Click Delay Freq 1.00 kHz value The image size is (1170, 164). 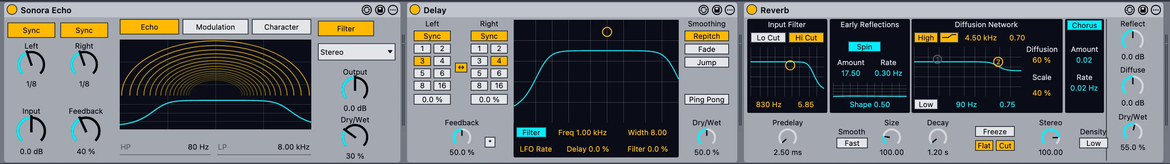(x=582, y=132)
